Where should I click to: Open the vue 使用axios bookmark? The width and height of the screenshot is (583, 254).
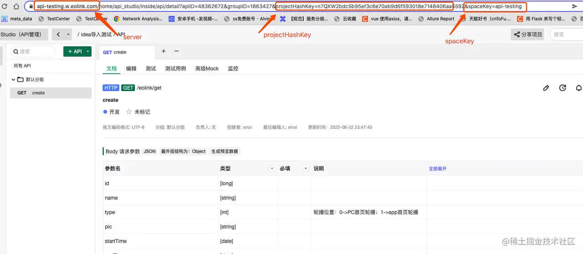(387, 19)
